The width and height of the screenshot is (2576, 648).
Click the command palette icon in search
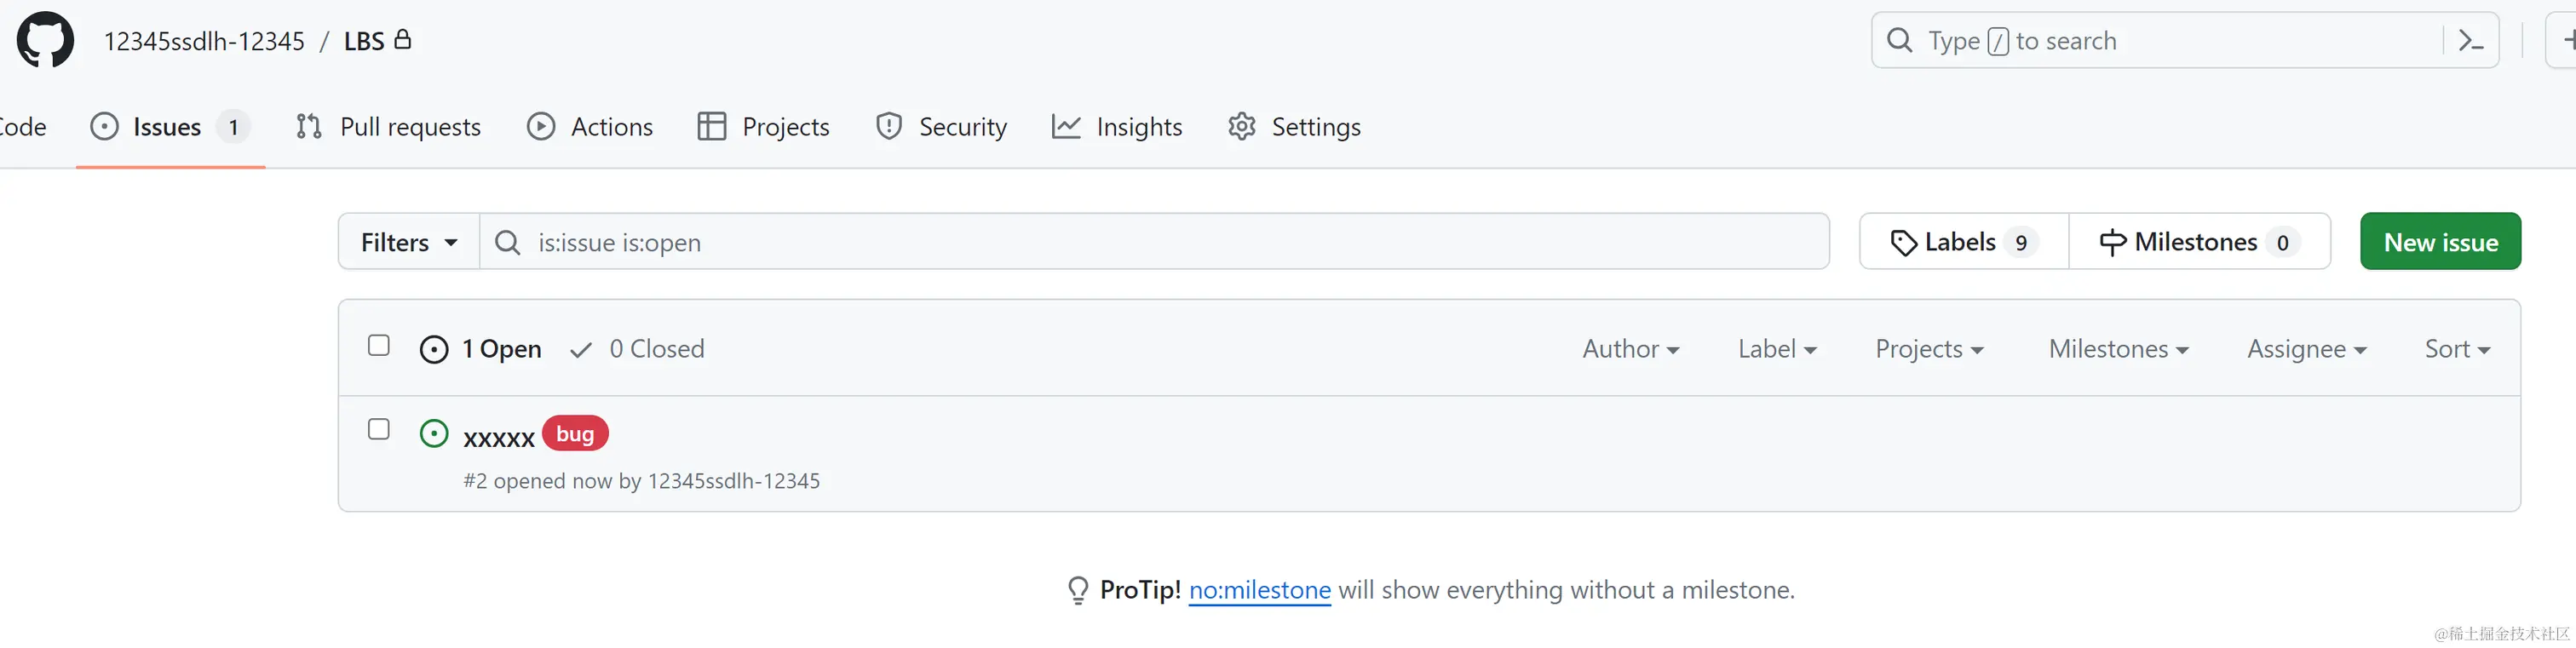[x=2471, y=41]
